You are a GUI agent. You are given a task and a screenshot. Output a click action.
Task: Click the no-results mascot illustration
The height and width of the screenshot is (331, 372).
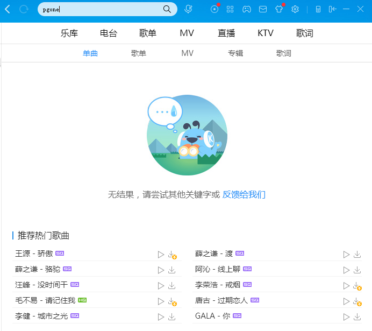pyautogui.click(x=187, y=135)
